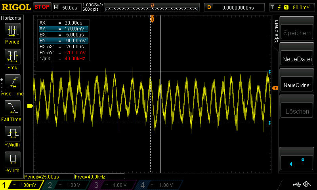Click the Horizontal menu header label
This screenshot has width=317, height=190.
tap(11, 18)
